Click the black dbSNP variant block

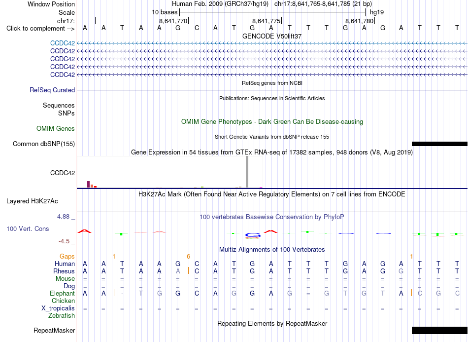click(439, 144)
